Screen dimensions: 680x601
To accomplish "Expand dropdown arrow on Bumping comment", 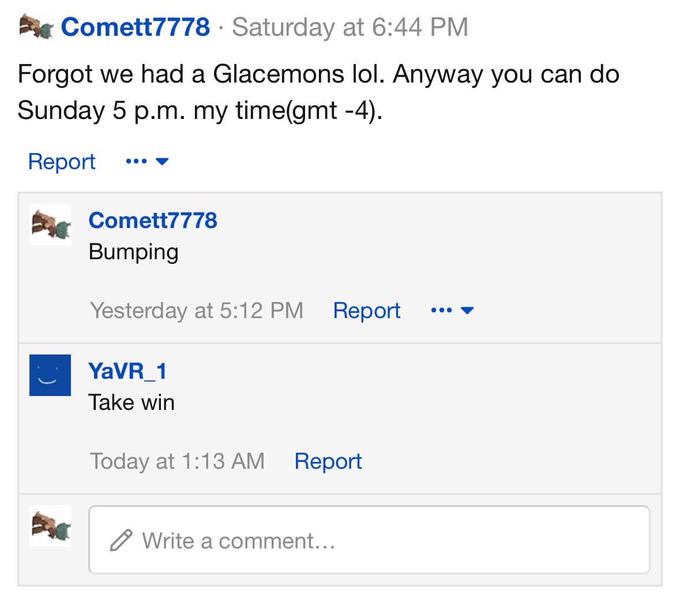I will click(x=467, y=311).
